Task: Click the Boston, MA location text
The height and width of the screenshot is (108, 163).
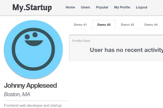Action: pos(17,94)
